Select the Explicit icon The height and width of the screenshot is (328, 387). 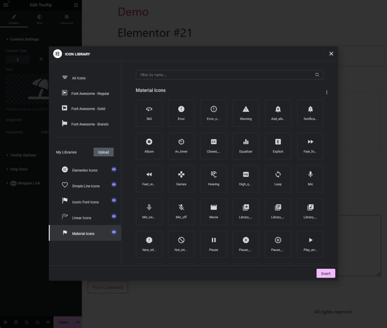(278, 146)
